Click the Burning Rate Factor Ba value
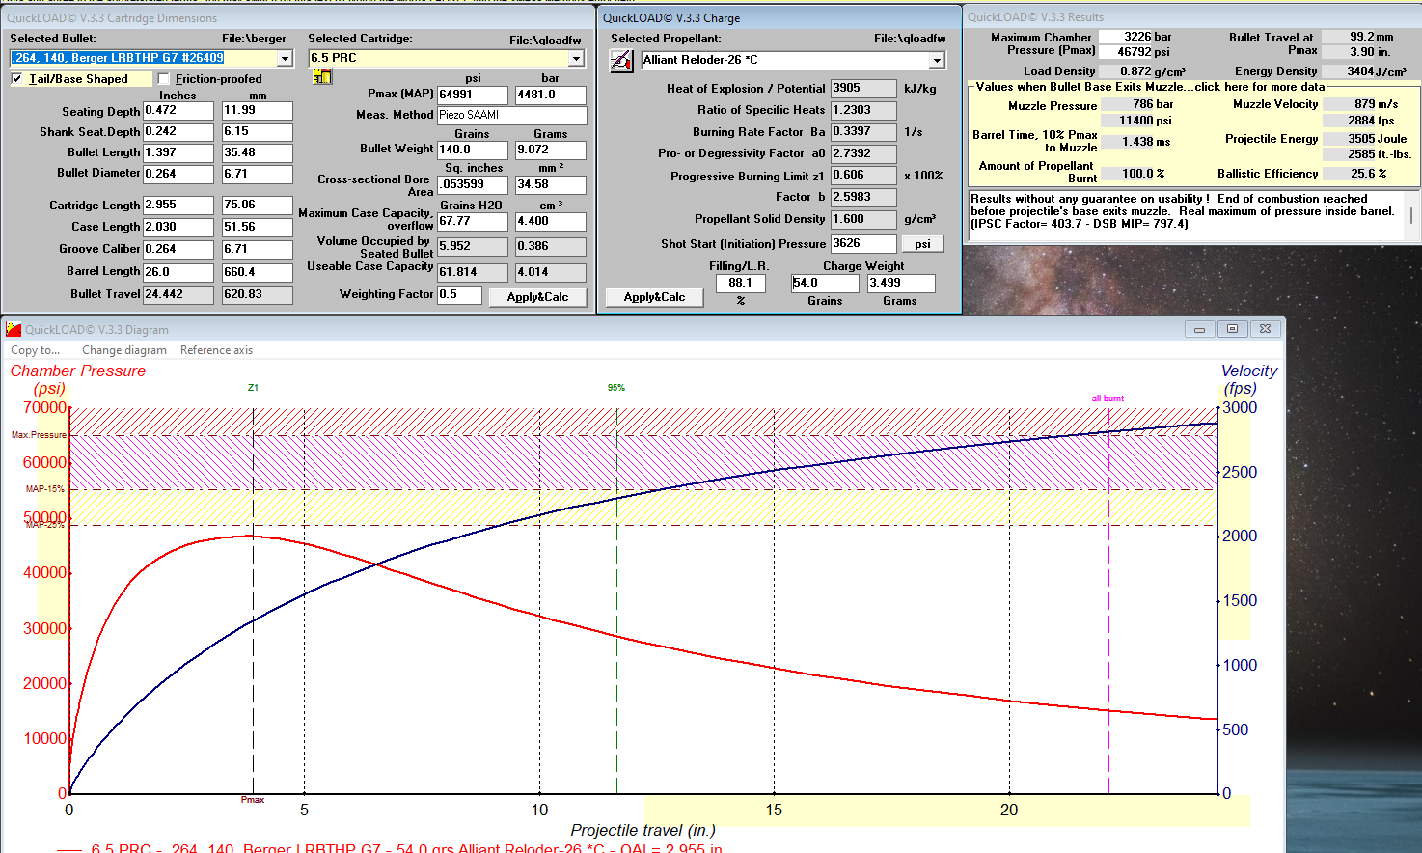1422x853 pixels. click(x=863, y=132)
